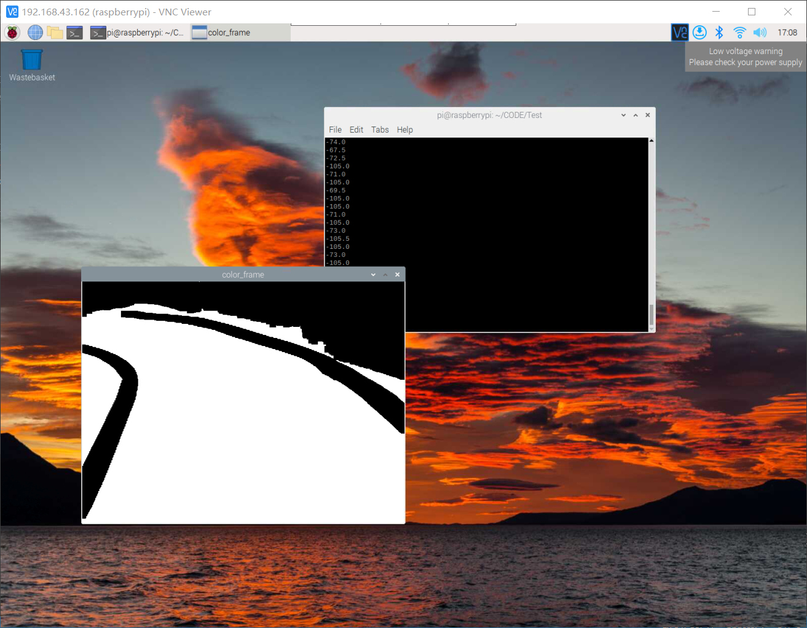Close the terminal window

click(647, 115)
